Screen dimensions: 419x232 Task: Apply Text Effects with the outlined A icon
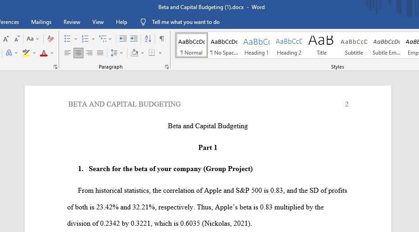click(x=9, y=53)
